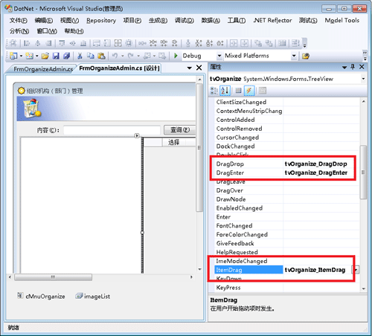Image resolution: width=372 pixels, height=336 pixels.
Task: Open the Debug configuration dropdown
Action: click(x=219, y=56)
